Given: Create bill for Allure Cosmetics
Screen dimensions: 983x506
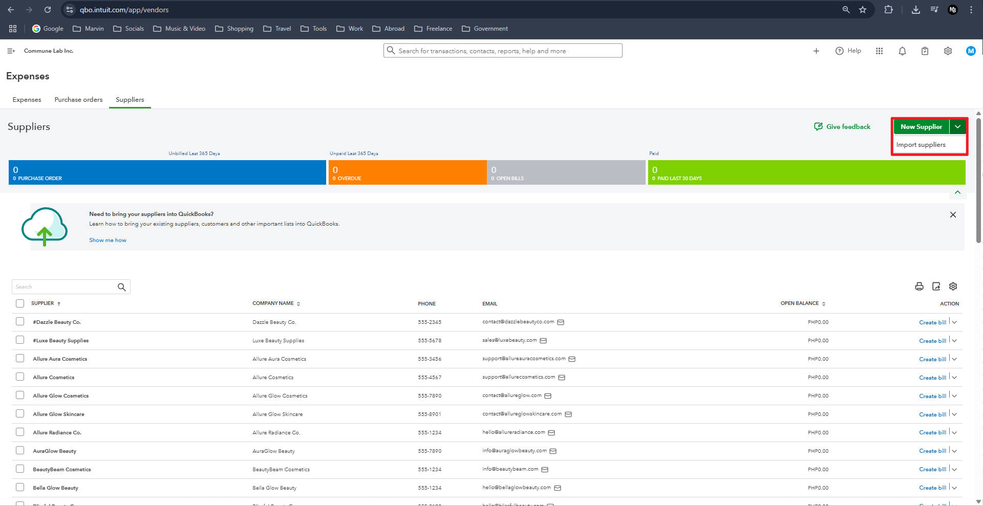Looking at the screenshot, I should [x=932, y=378].
